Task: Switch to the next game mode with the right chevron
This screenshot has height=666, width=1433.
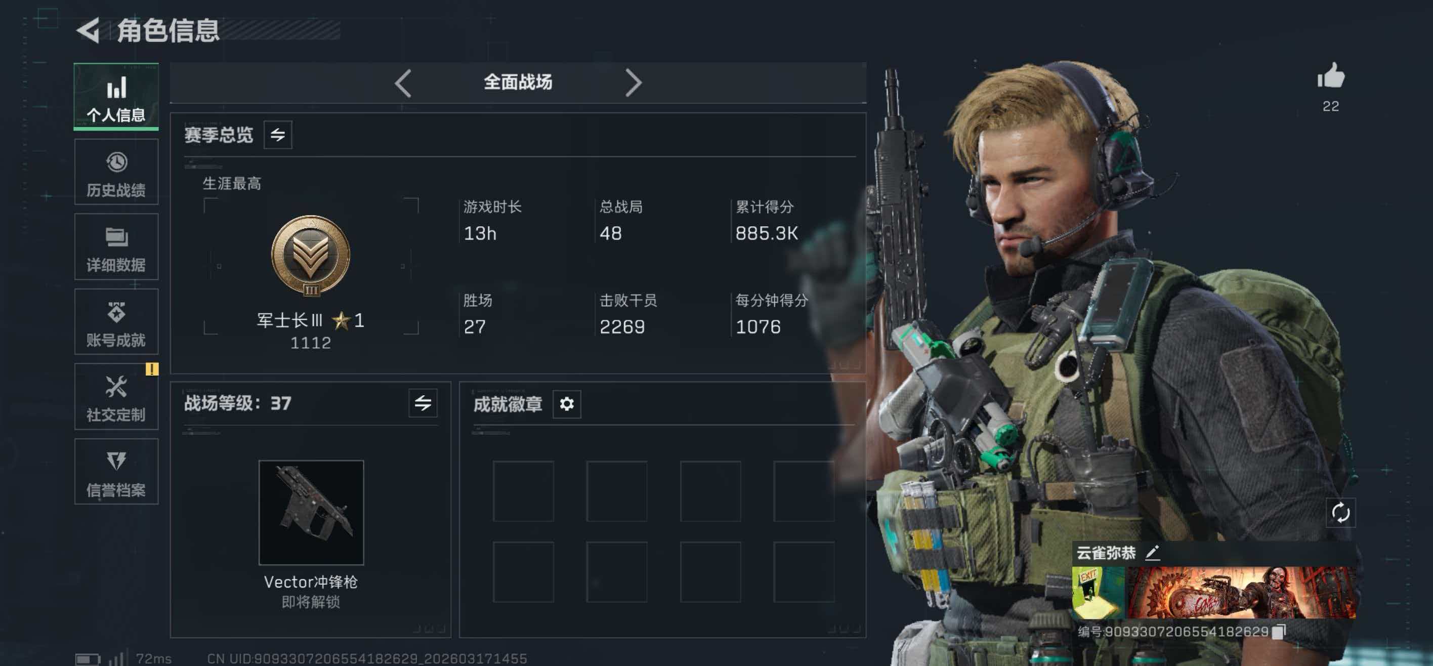Action: point(633,84)
